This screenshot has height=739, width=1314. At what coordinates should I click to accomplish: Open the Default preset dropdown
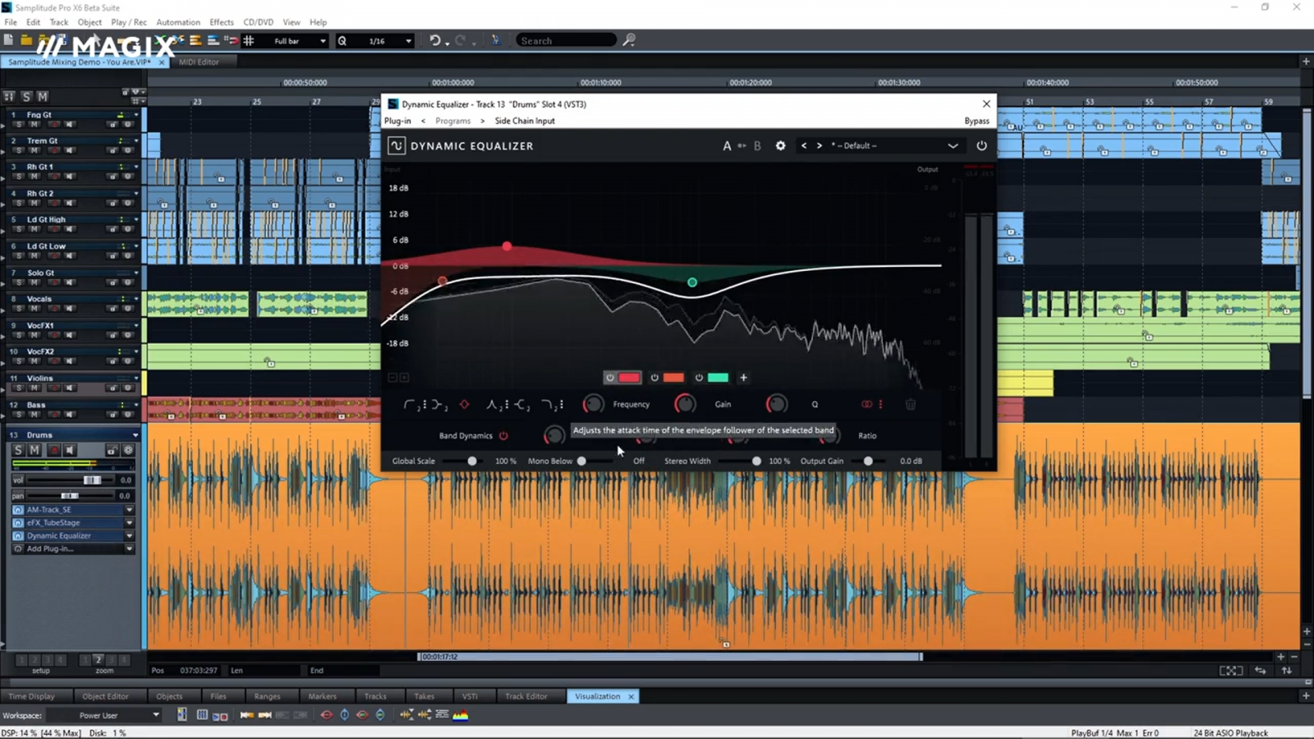(x=953, y=146)
